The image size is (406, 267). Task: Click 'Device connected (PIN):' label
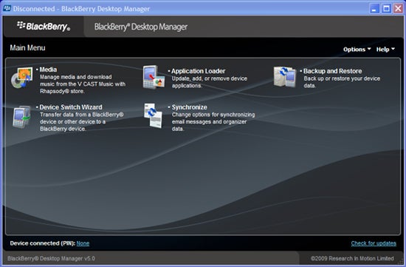coord(43,243)
